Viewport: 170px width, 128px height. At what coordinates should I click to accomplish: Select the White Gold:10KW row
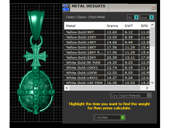point(107,73)
